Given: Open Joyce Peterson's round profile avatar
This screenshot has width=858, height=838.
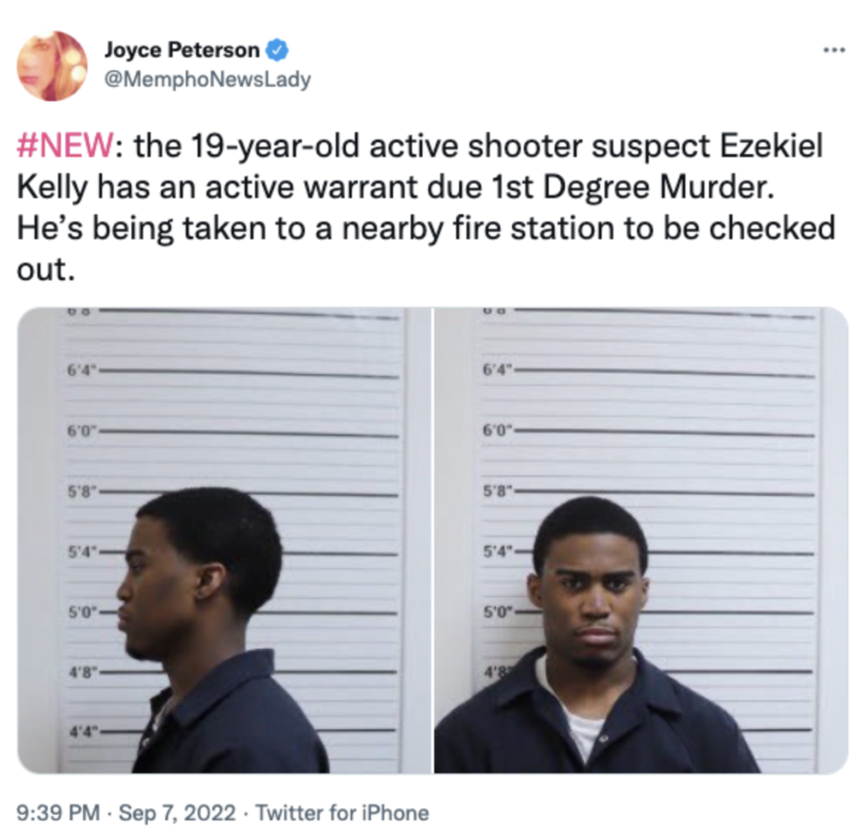Looking at the screenshot, I should pyautogui.click(x=52, y=66).
